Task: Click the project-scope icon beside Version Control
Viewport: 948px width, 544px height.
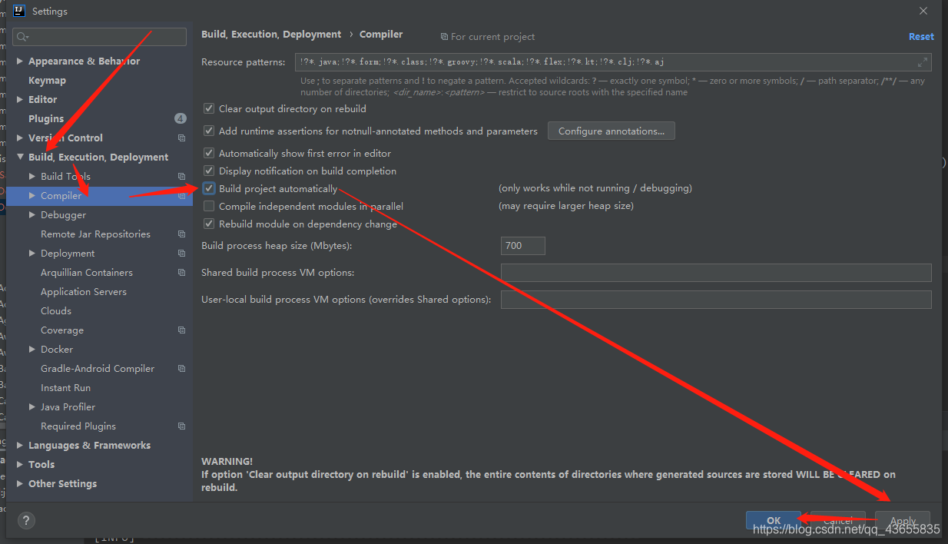Action: 181,138
